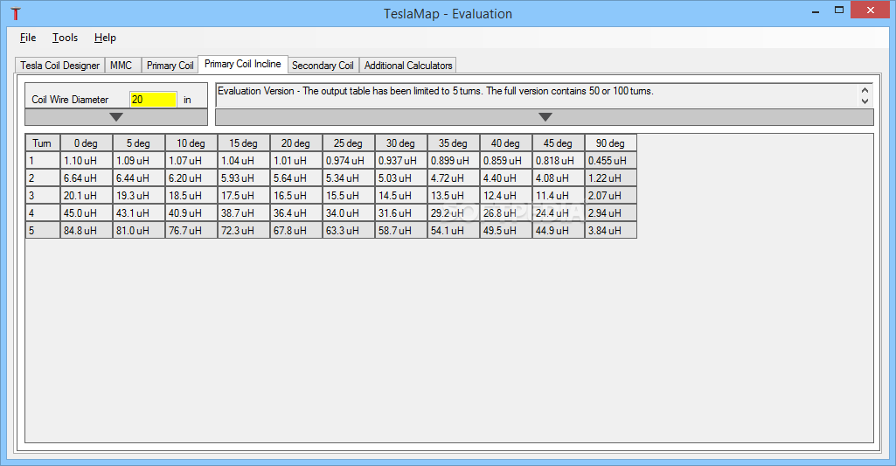The height and width of the screenshot is (466, 896).
Task: Click the 10 deg column header
Action: point(191,143)
